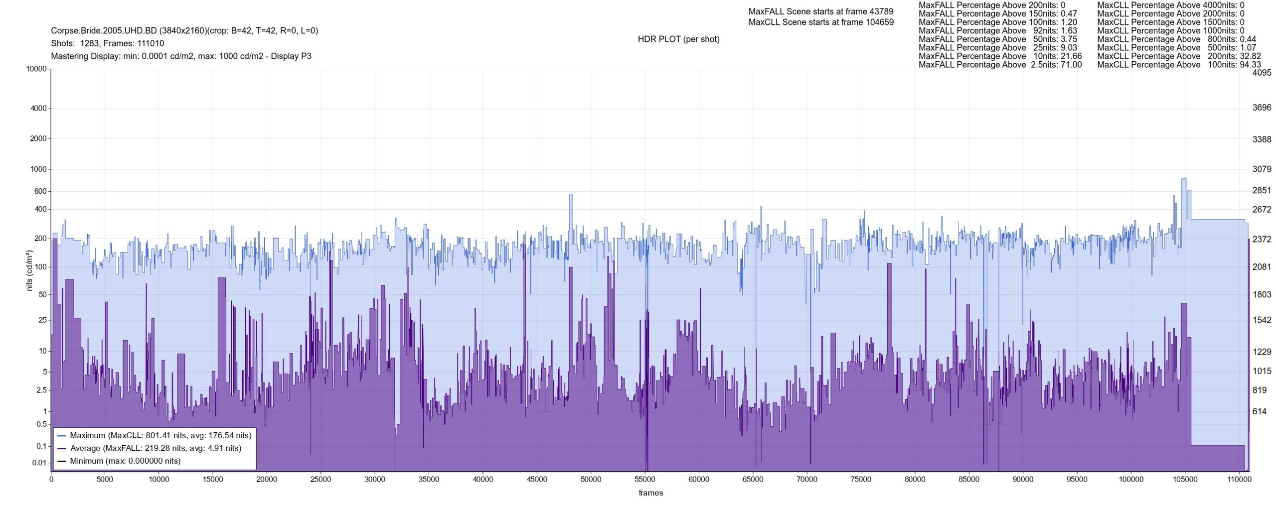Click the Shots 1283, Frames 111010 line

(x=107, y=43)
